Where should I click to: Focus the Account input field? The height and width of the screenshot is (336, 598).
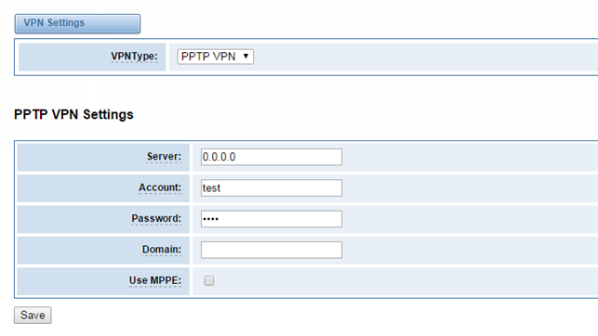[x=272, y=188]
